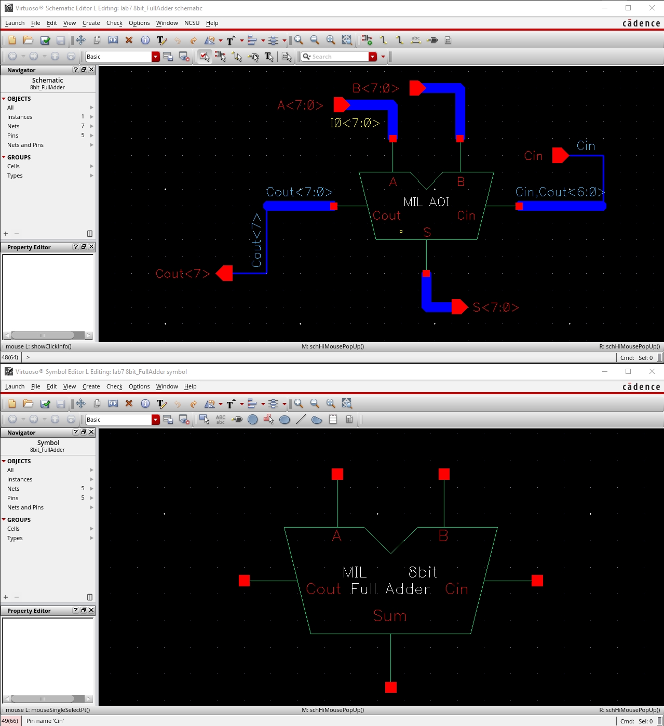Click Create Instance icon in schematic toolbar

click(367, 40)
